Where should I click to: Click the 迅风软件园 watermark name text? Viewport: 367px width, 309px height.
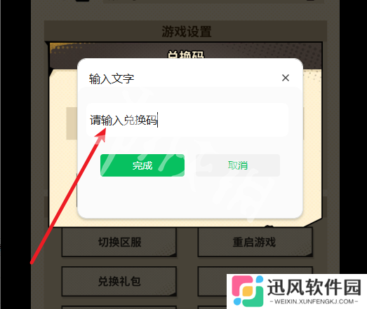pyautogui.click(x=314, y=287)
